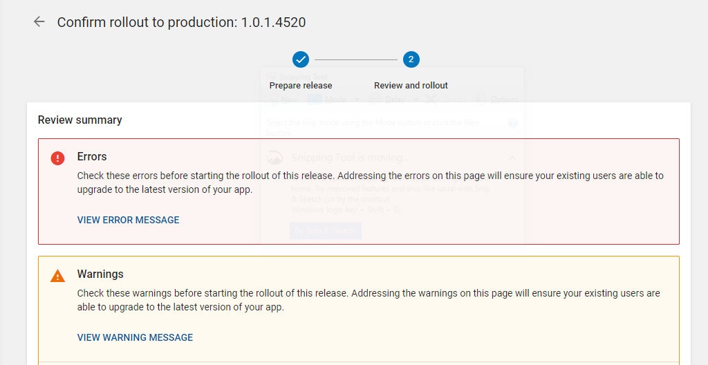This screenshot has width=708, height=365.
Task: Click the red error exclamation icon
Action: click(x=57, y=158)
